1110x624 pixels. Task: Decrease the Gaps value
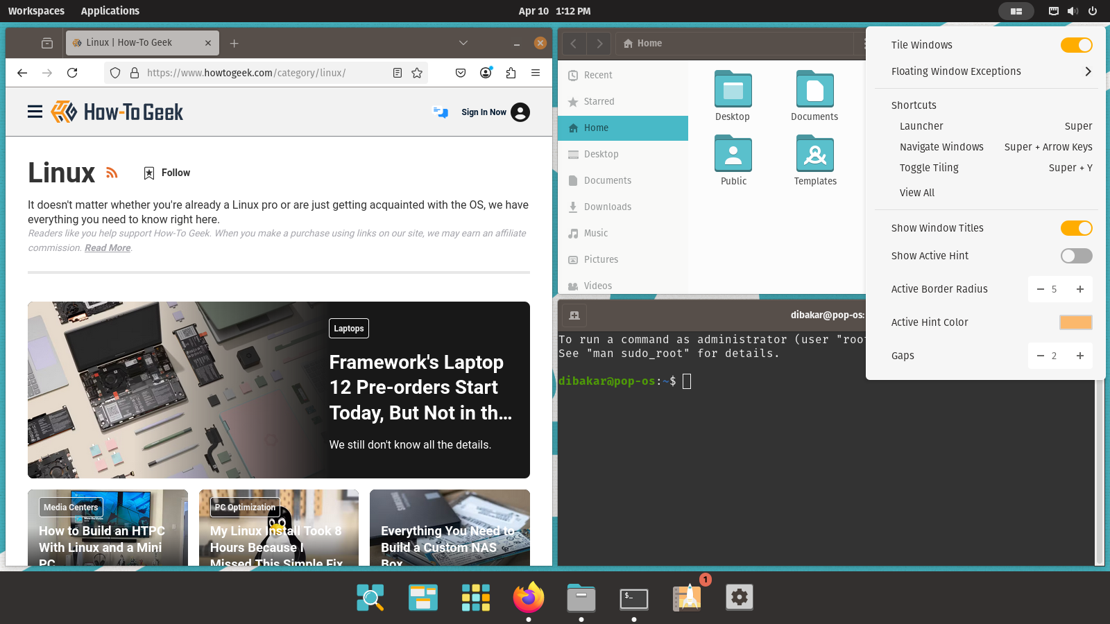click(x=1040, y=356)
